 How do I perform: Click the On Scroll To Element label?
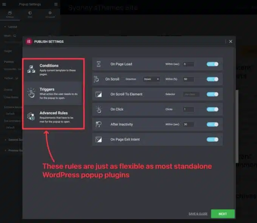click(126, 94)
